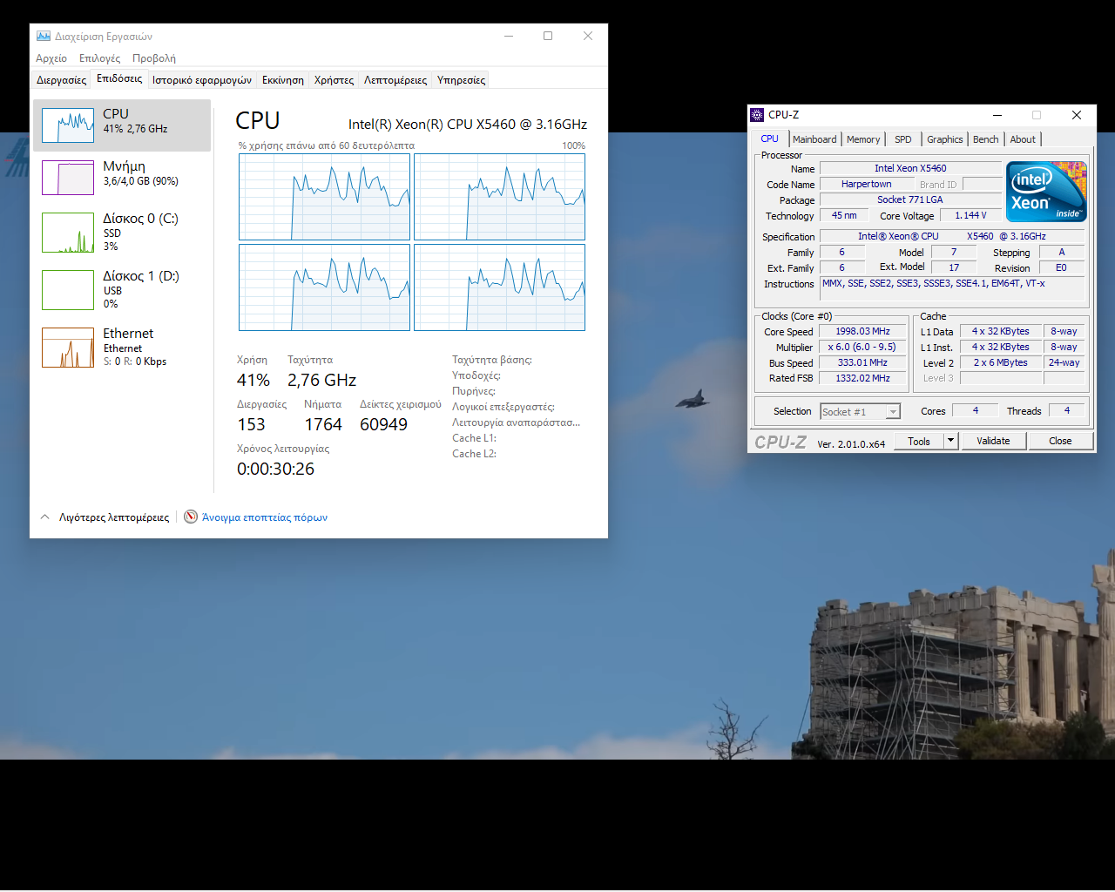The image size is (1115, 892).
Task: Click the Core Speed 1998.03 MHz value
Action: pos(862,331)
